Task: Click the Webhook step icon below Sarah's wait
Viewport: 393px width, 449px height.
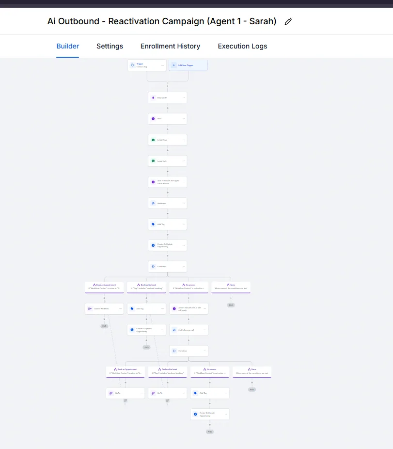Action: pyautogui.click(x=153, y=203)
